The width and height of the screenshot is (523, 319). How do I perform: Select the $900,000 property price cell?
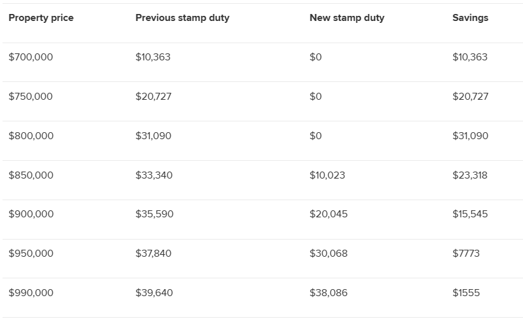point(30,214)
